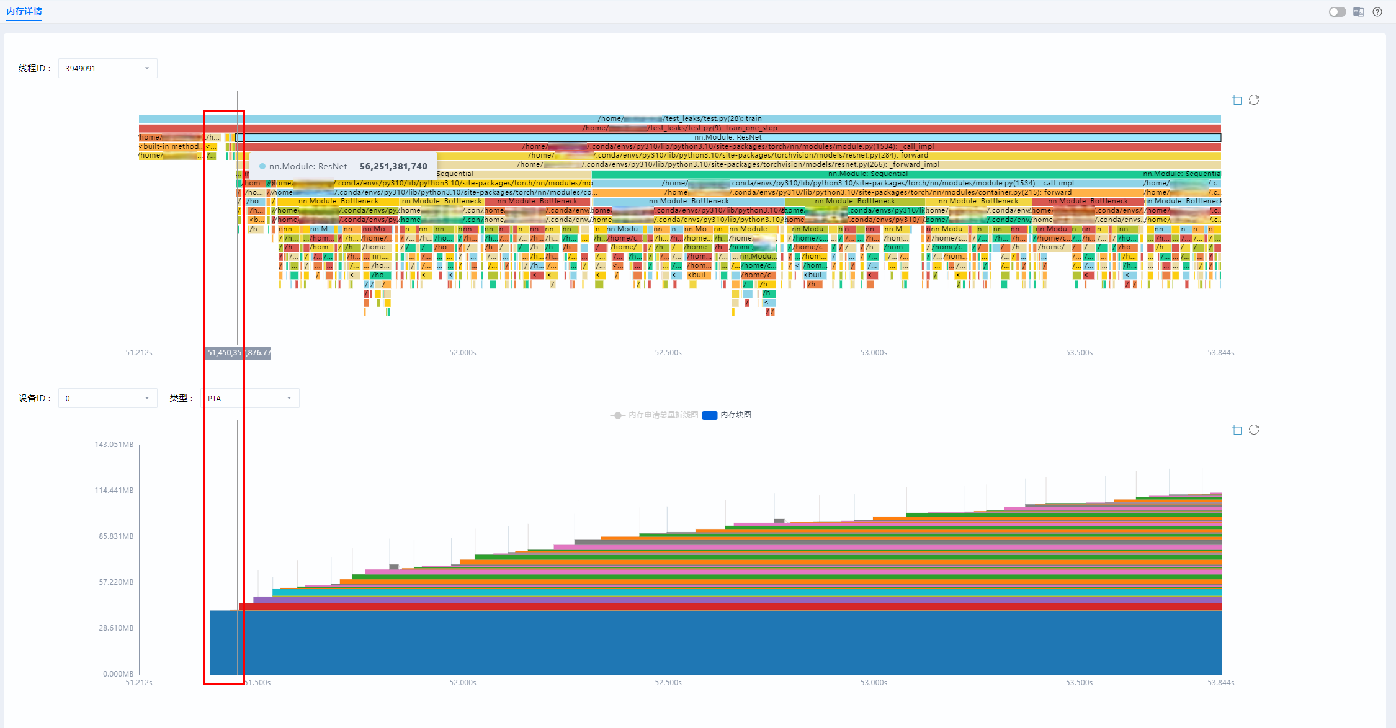Select the nn.Module: ResNet flame bar
This screenshot has height=728, width=1396.
tap(728, 138)
